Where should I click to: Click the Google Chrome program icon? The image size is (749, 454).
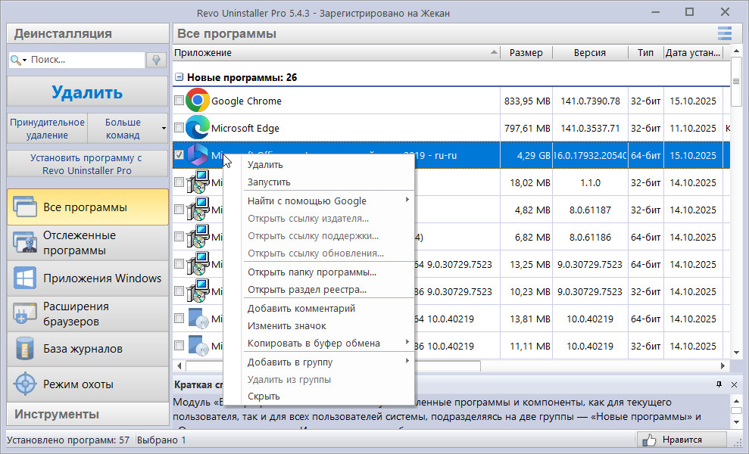(x=198, y=101)
